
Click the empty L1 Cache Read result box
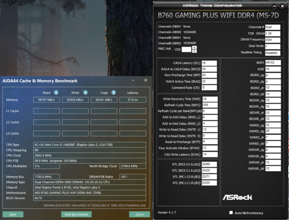point(46,111)
